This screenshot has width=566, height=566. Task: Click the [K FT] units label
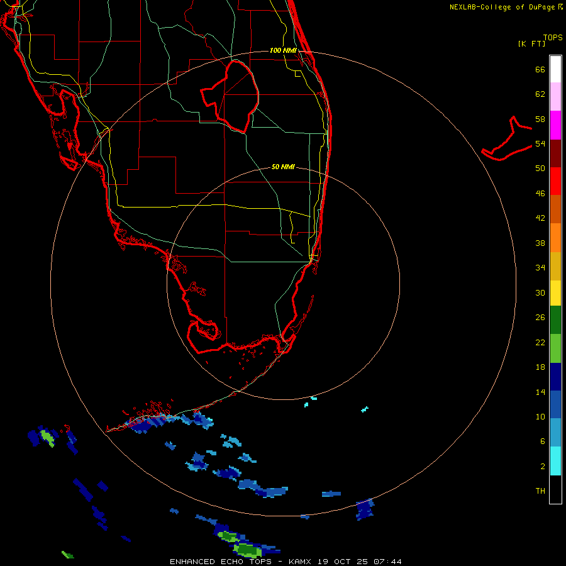531,44
